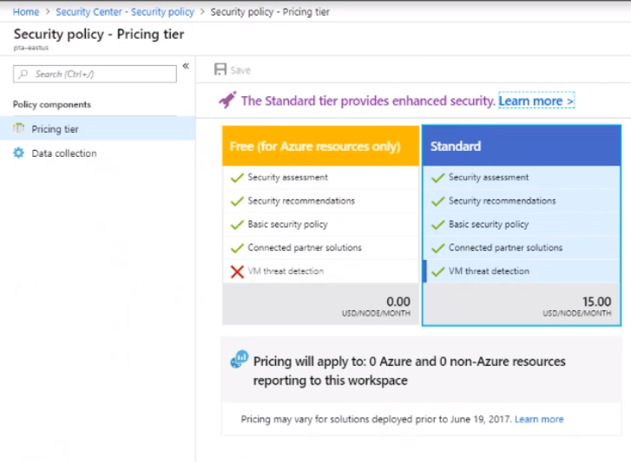Image resolution: width=631 pixels, height=462 pixels.
Task: Click the rocket icon in the banner
Action: click(227, 101)
